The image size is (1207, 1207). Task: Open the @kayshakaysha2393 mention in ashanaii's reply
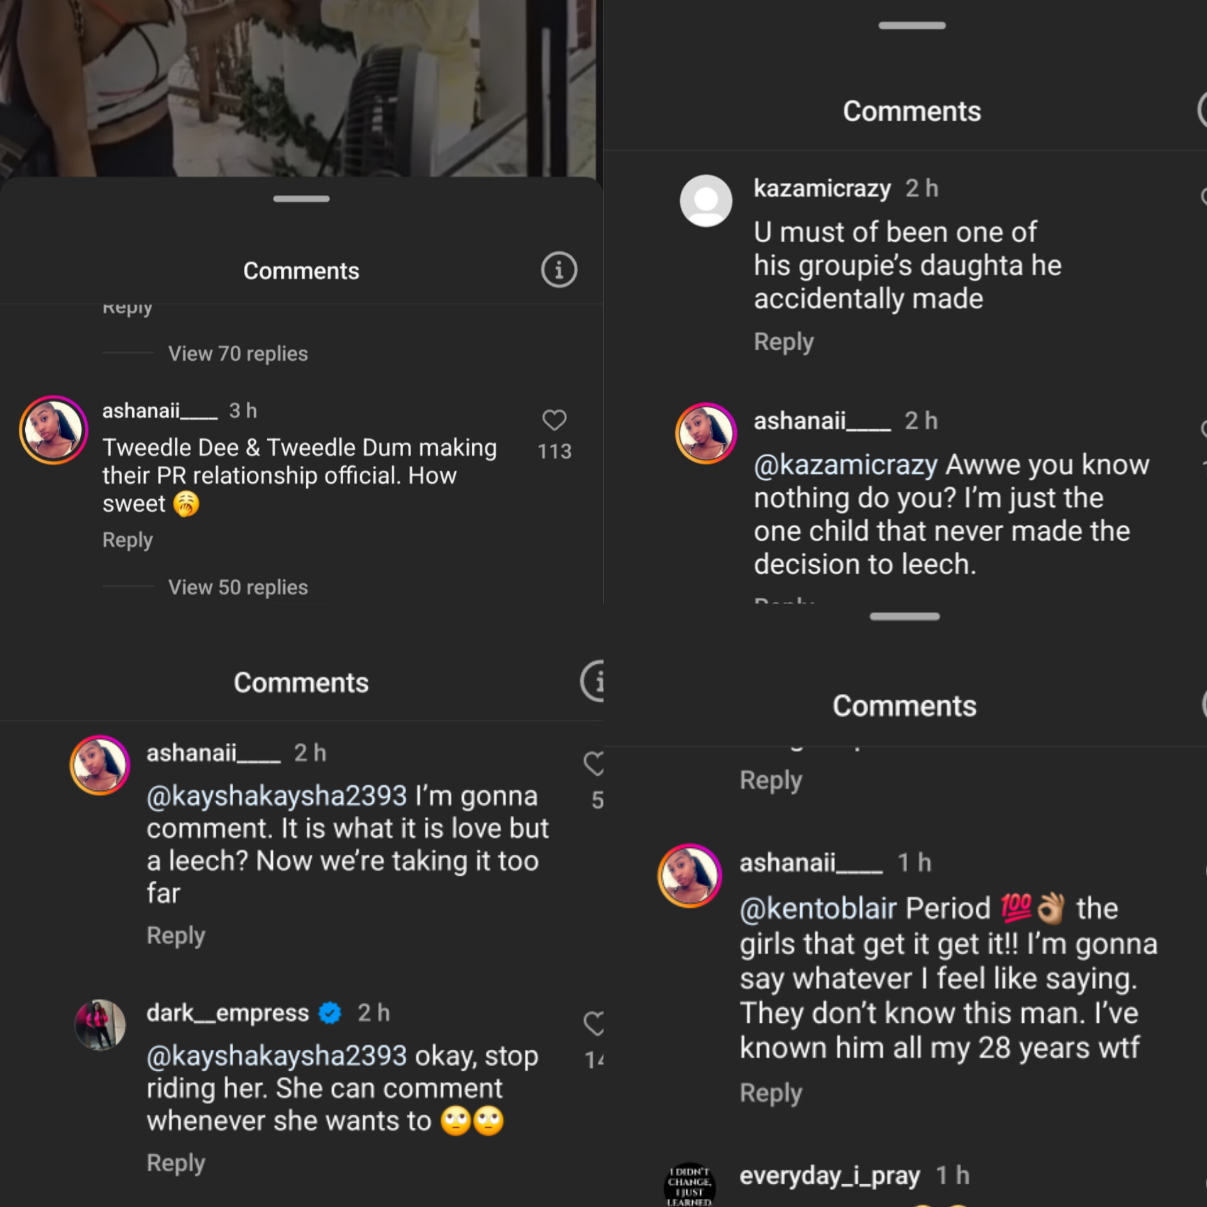[277, 796]
